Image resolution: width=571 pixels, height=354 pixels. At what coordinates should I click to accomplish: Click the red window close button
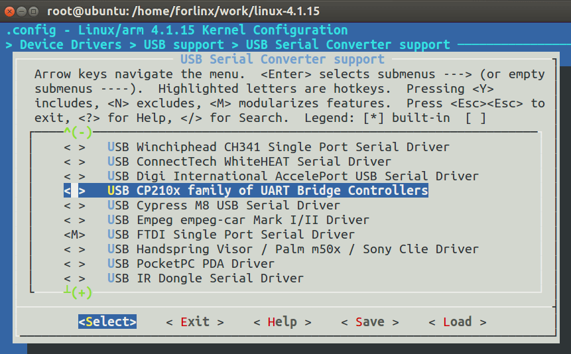9,11
